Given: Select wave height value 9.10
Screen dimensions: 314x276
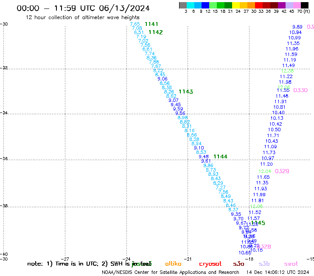Looking at the screenshot, I should click(x=199, y=148).
